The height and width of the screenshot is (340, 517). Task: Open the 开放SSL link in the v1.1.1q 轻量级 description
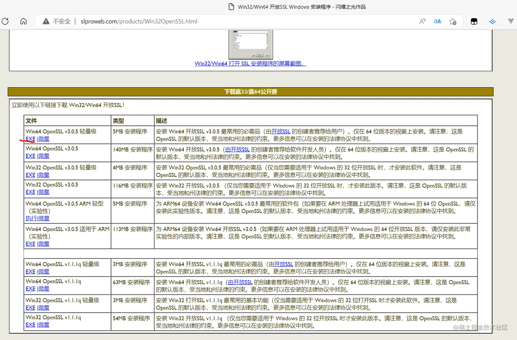283,264
